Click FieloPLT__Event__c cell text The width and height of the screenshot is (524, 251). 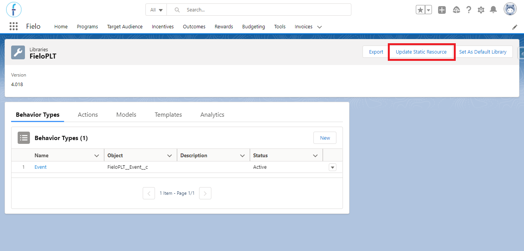tap(128, 167)
